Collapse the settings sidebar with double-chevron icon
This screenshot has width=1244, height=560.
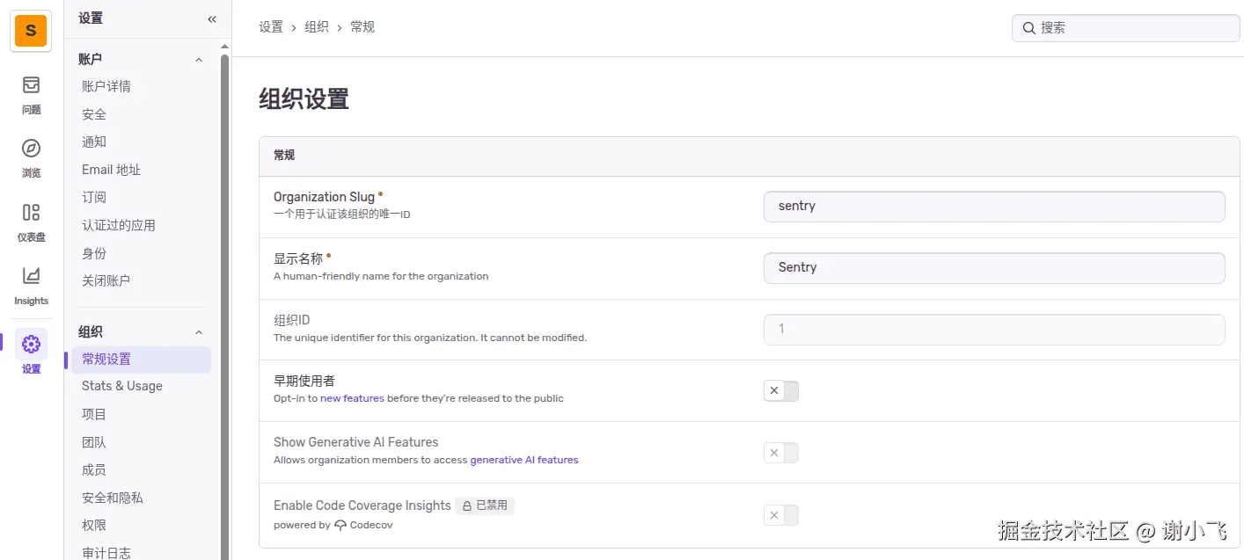[x=212, y=18]
